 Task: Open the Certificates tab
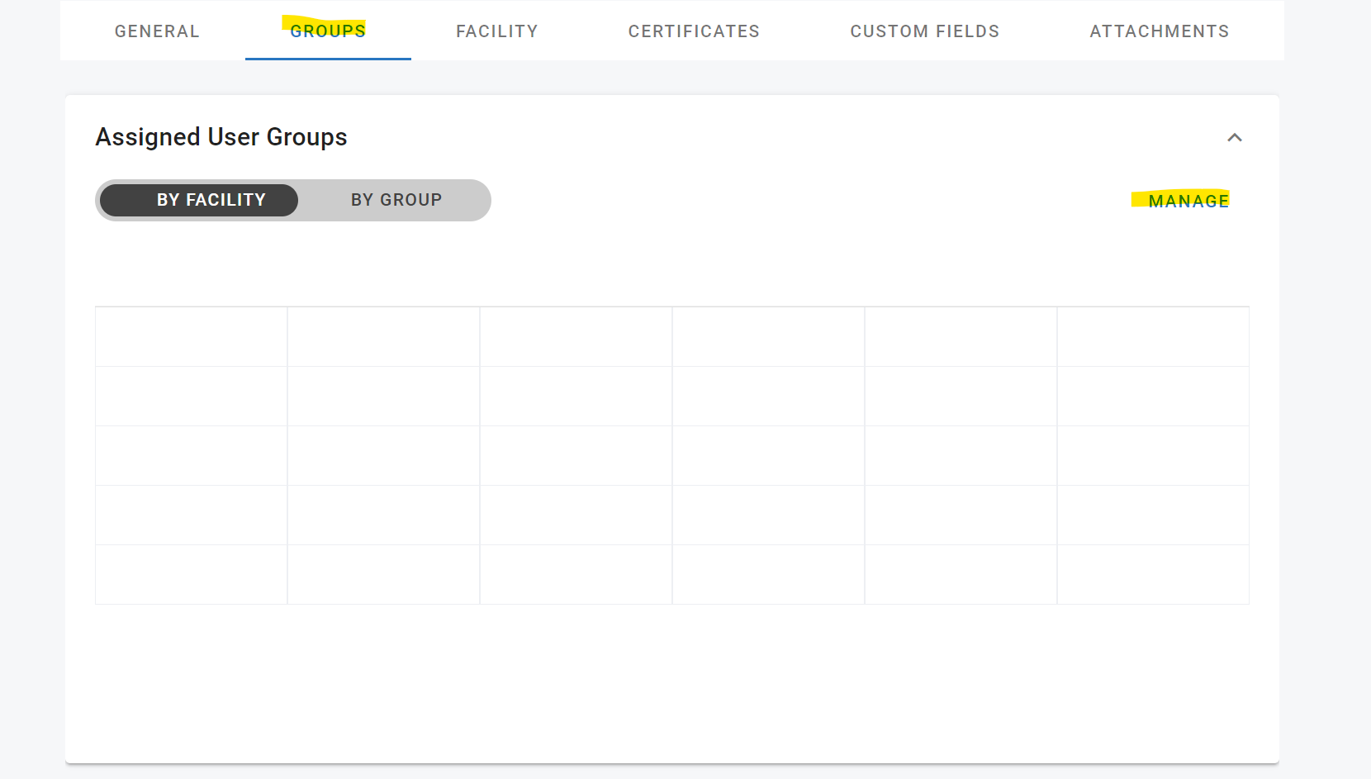[x=694, y=31]
